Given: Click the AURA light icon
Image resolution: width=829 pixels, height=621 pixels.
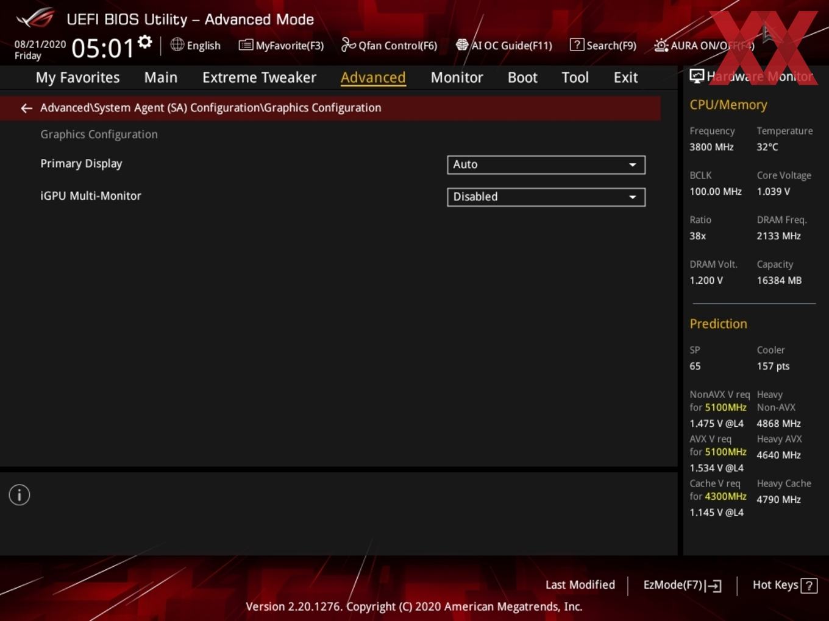Looking at the screenshot, I should tap(661, 45).
